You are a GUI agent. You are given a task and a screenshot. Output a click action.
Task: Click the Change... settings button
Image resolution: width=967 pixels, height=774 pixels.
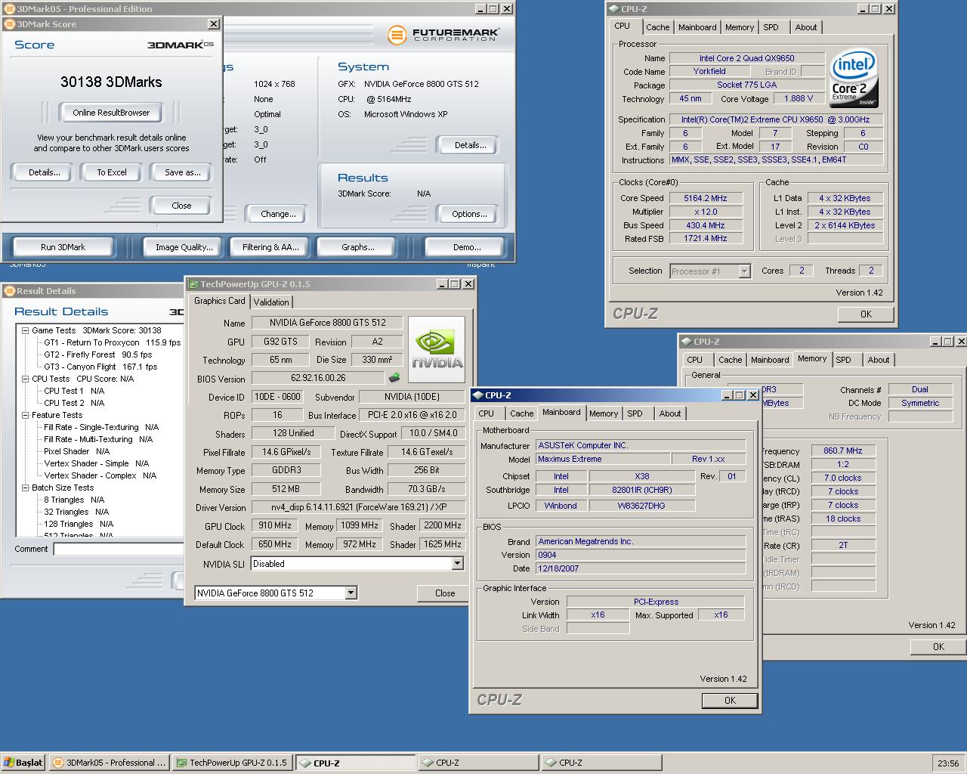click(278, 214)
